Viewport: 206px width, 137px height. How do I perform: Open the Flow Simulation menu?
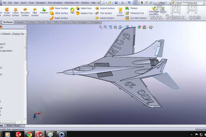(x=55, y=3)
